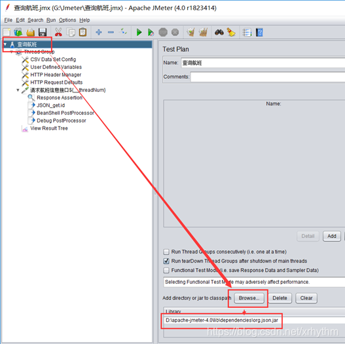Image resolution: width=345 pixels, height=344 pixels.
Task: Select 请求航班信息接口 HTTP sampler node
Action: pyautogui.click(x=68, y=90)
